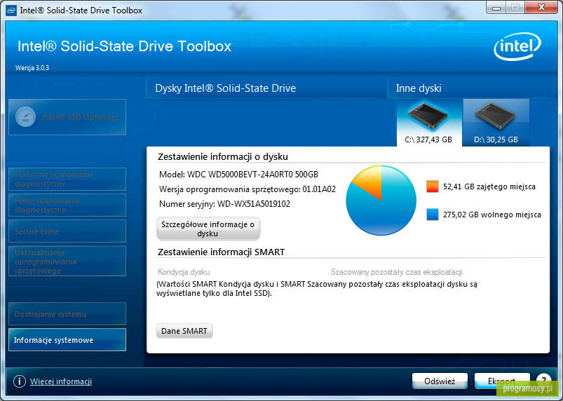Click the Intel logo in the header
This screenshot has height=401, width=563.
(x=517, y=47)
